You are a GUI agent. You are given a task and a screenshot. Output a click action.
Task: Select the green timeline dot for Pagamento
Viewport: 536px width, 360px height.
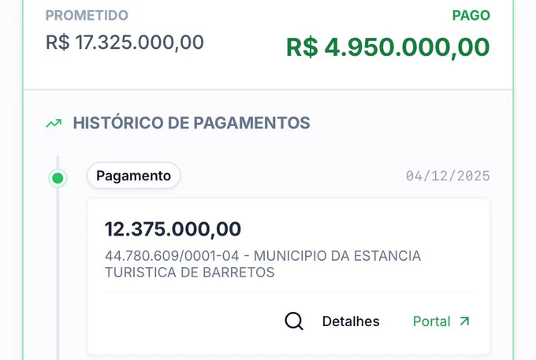point(58,178)
